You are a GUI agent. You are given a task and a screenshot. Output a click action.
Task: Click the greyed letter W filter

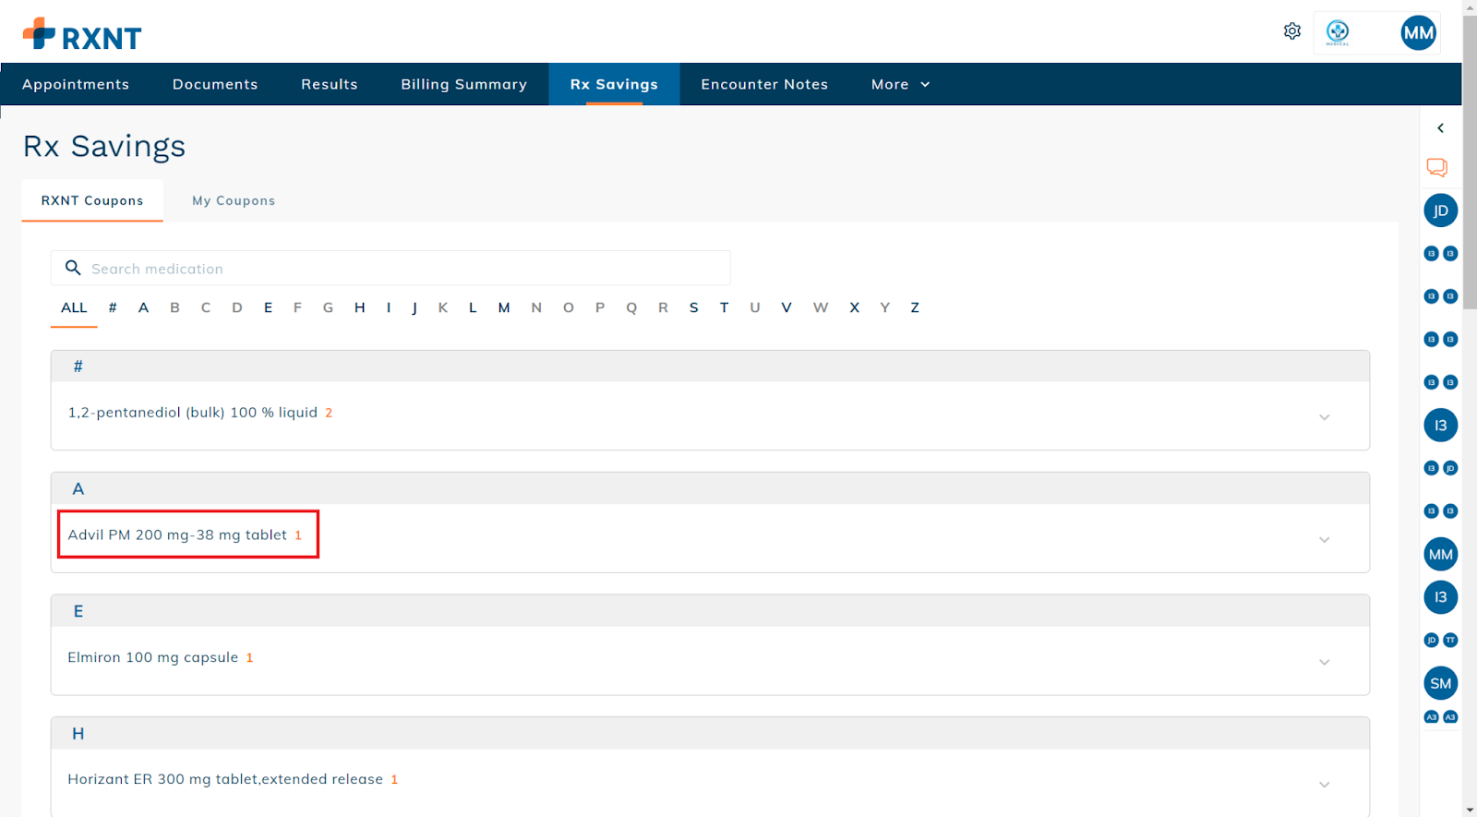(x=821, y=307)
